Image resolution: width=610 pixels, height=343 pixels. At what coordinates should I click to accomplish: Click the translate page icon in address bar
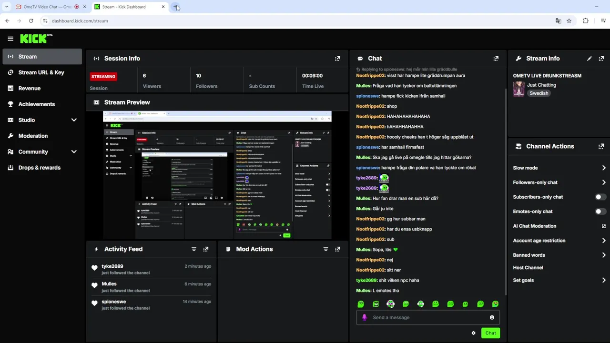(558, 21)
